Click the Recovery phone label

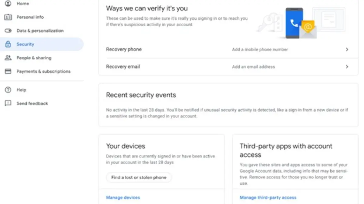tap(124, 50)
